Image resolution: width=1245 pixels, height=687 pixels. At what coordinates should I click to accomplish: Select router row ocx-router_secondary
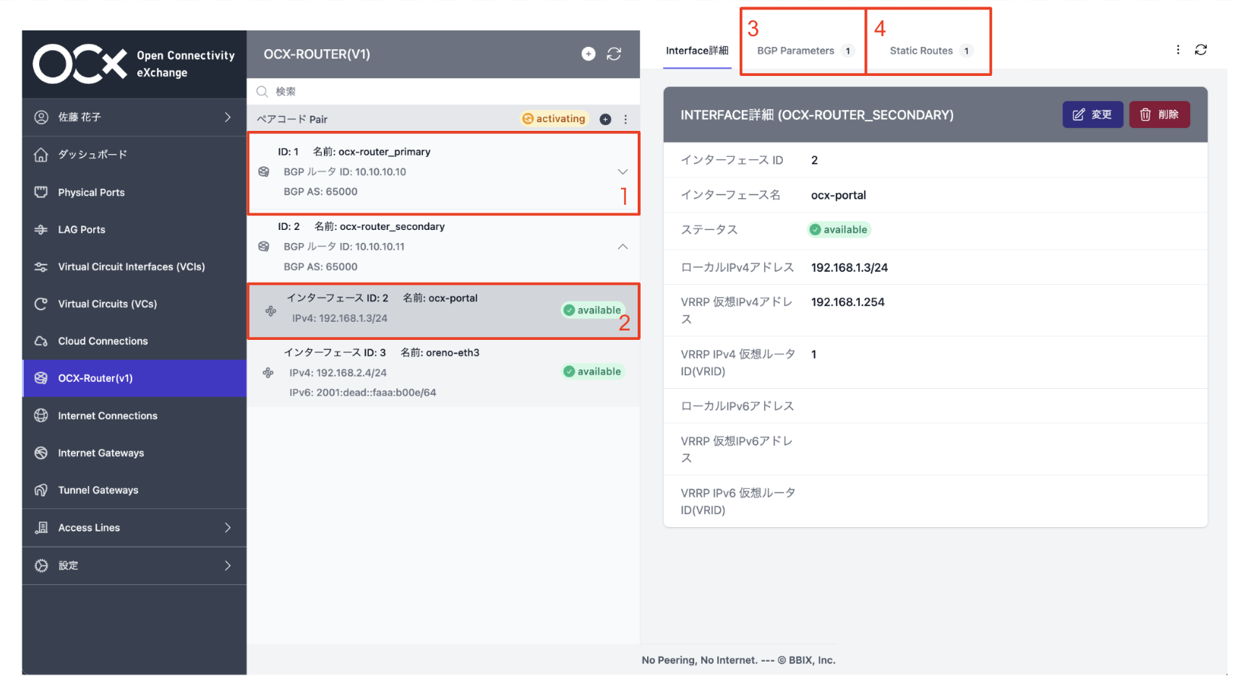[x=443, y=247]
